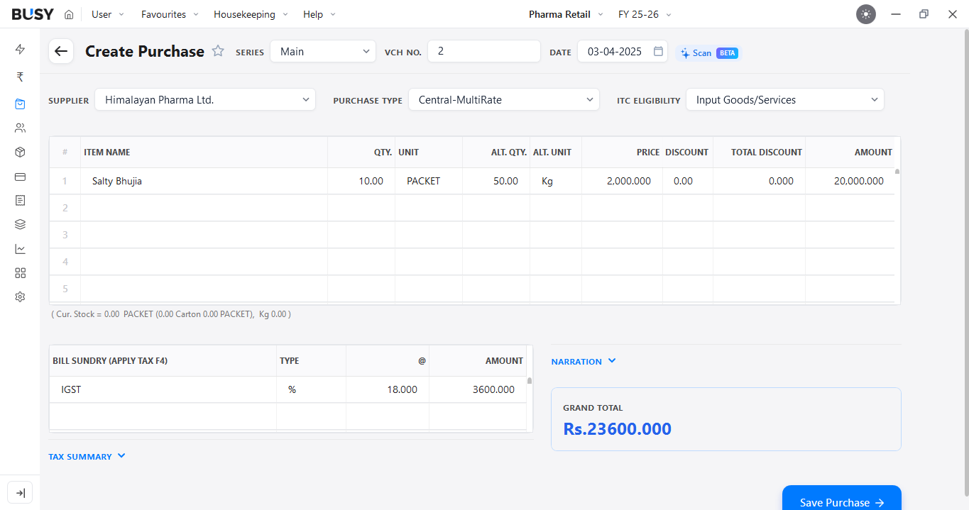Click the Scan BETA button
The image size is (969, 510).
(x=708, y=52)
